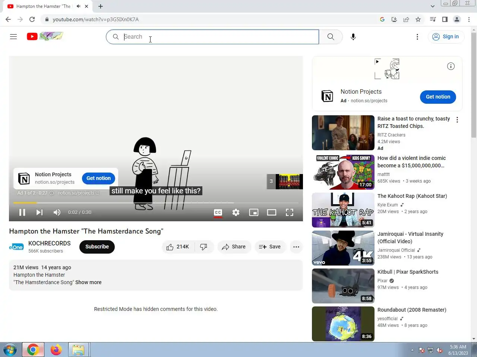Like the Hamsterdance video

pyautogui.click(x=178, y=247)
